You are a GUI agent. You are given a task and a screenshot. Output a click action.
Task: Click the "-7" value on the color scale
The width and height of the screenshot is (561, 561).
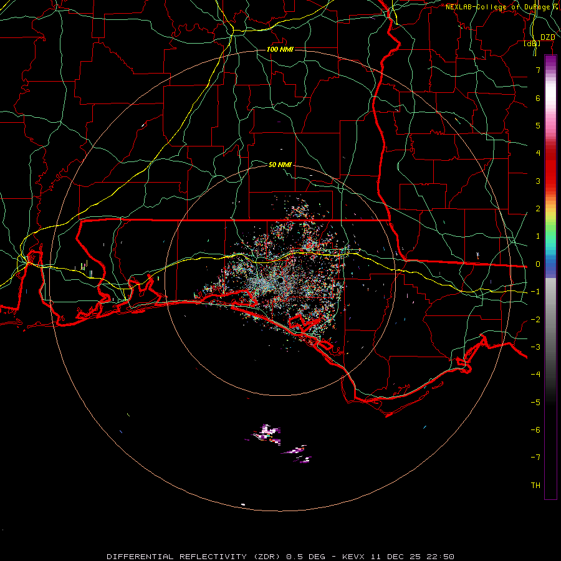(x=535, y=458)
